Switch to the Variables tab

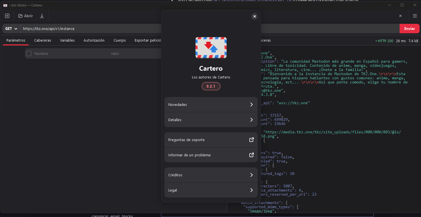[67, 40]
